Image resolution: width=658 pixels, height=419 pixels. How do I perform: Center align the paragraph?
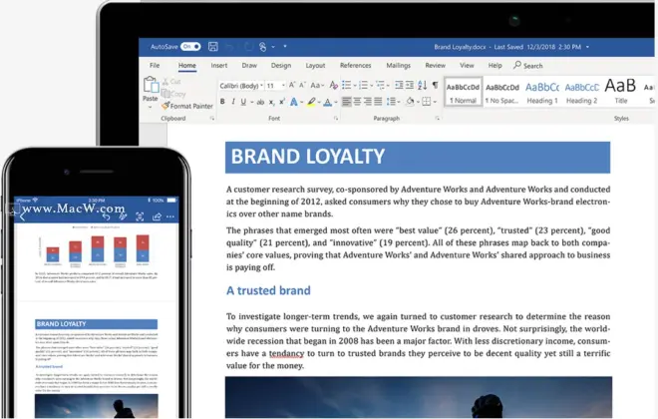357,102
